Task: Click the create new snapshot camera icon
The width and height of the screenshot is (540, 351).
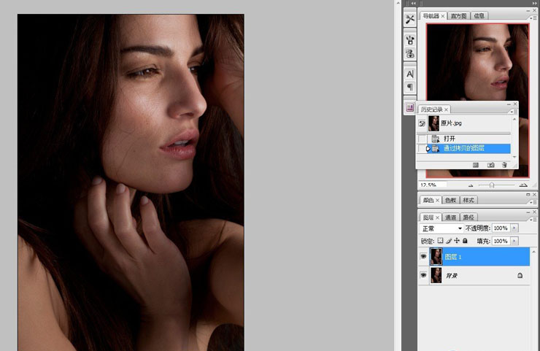Action: 491,165
